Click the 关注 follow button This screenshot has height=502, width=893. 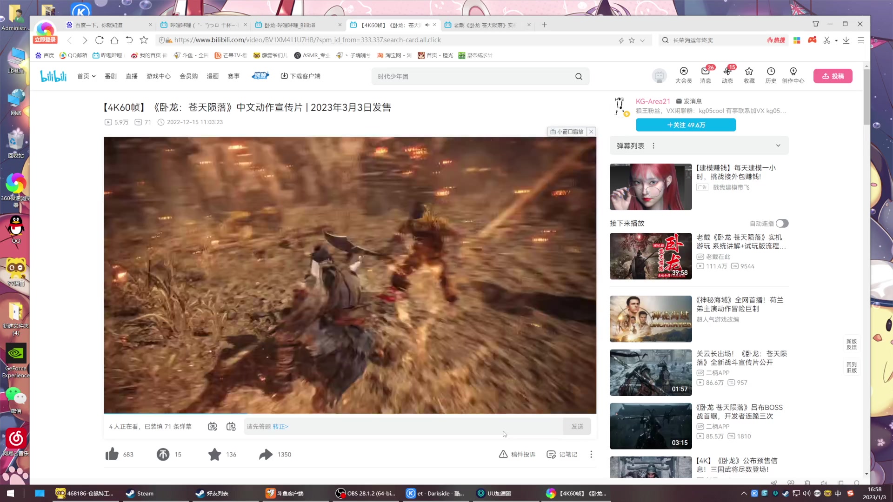coord(686,125)
